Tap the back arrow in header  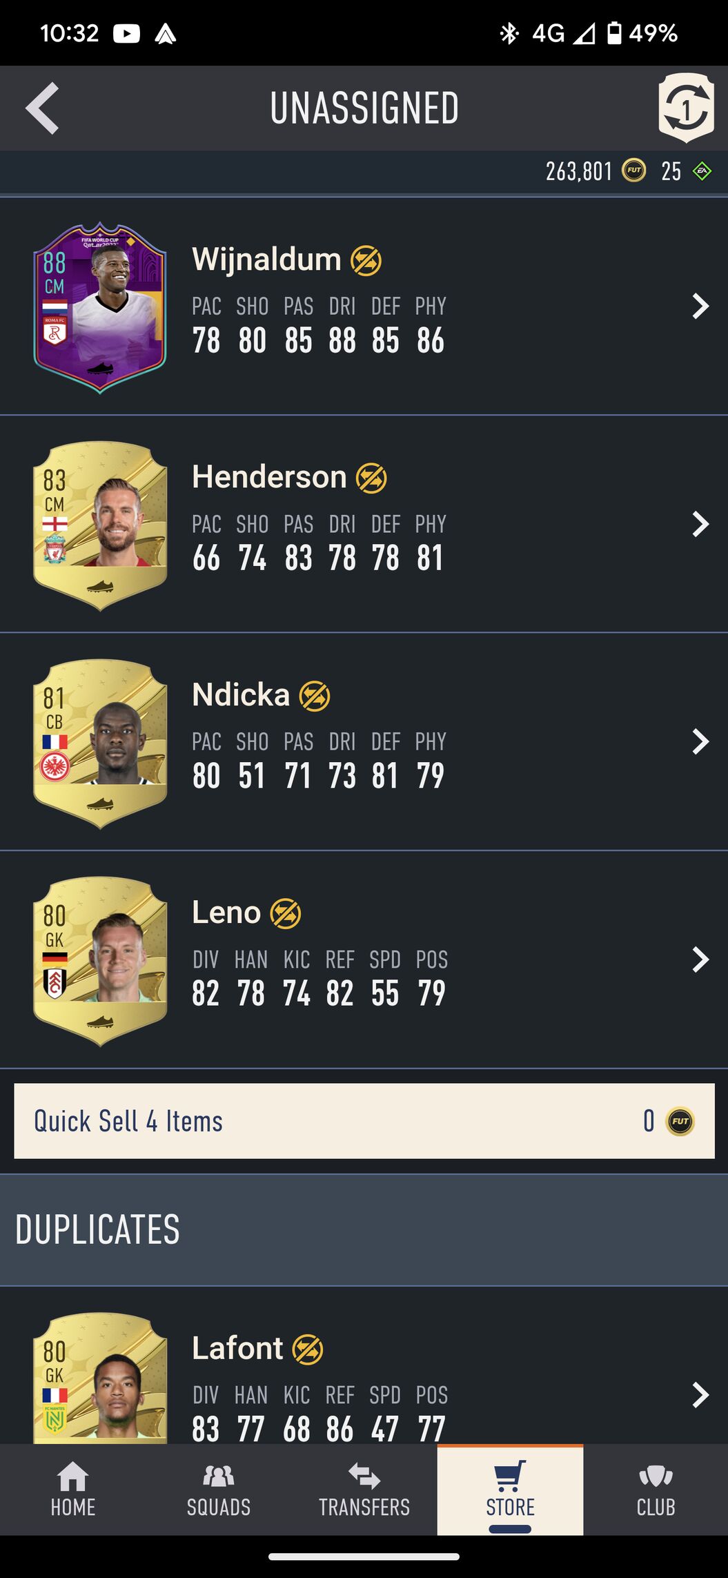tap(42, 108)
